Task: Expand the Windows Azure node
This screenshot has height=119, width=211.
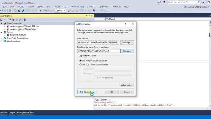Action: (x=1, y=41)
